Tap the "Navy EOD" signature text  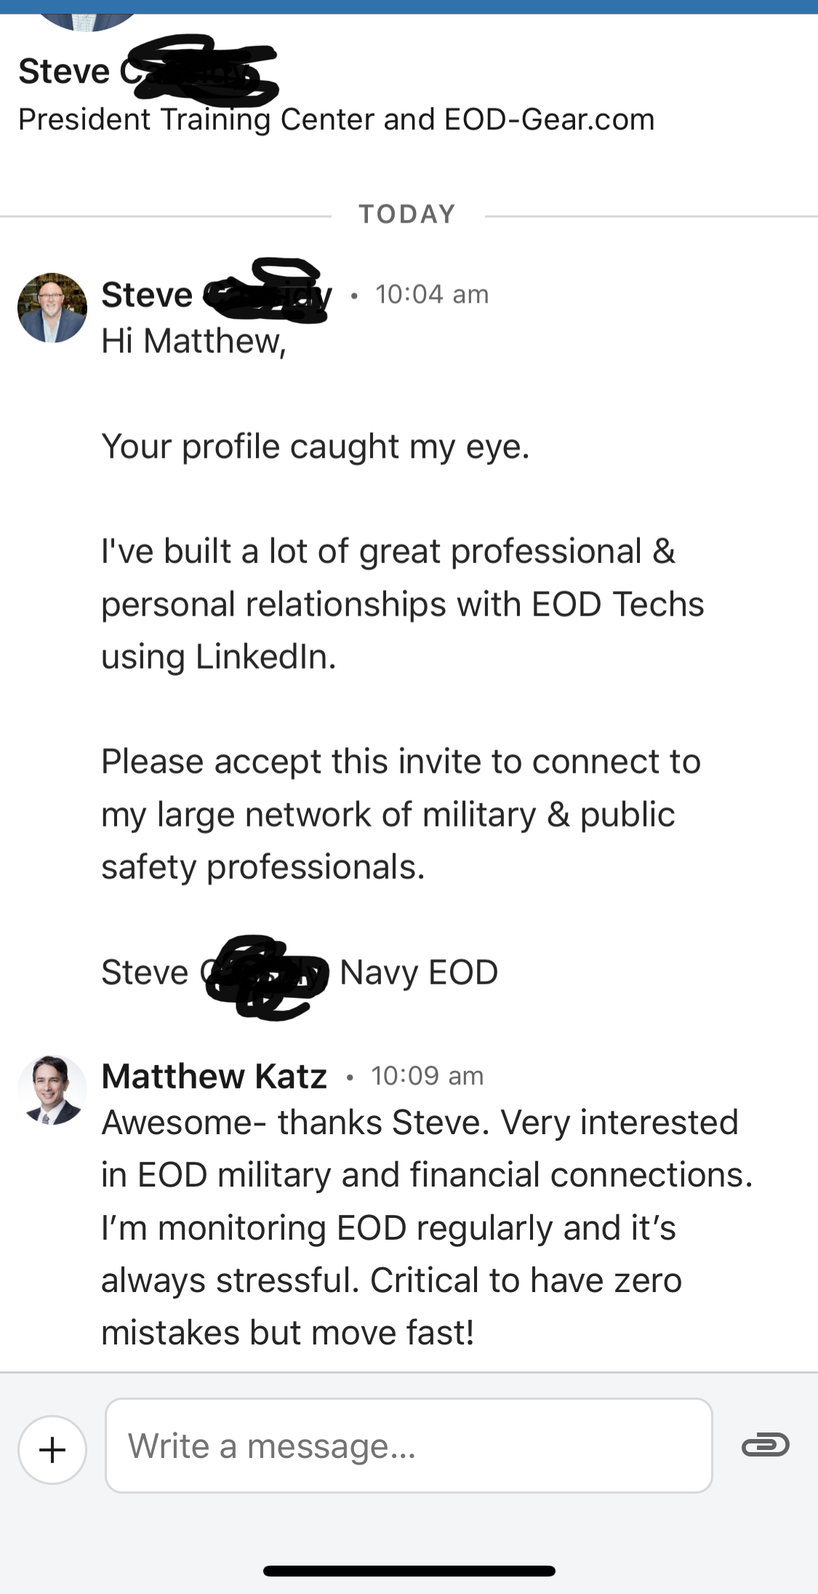[419, 973]
